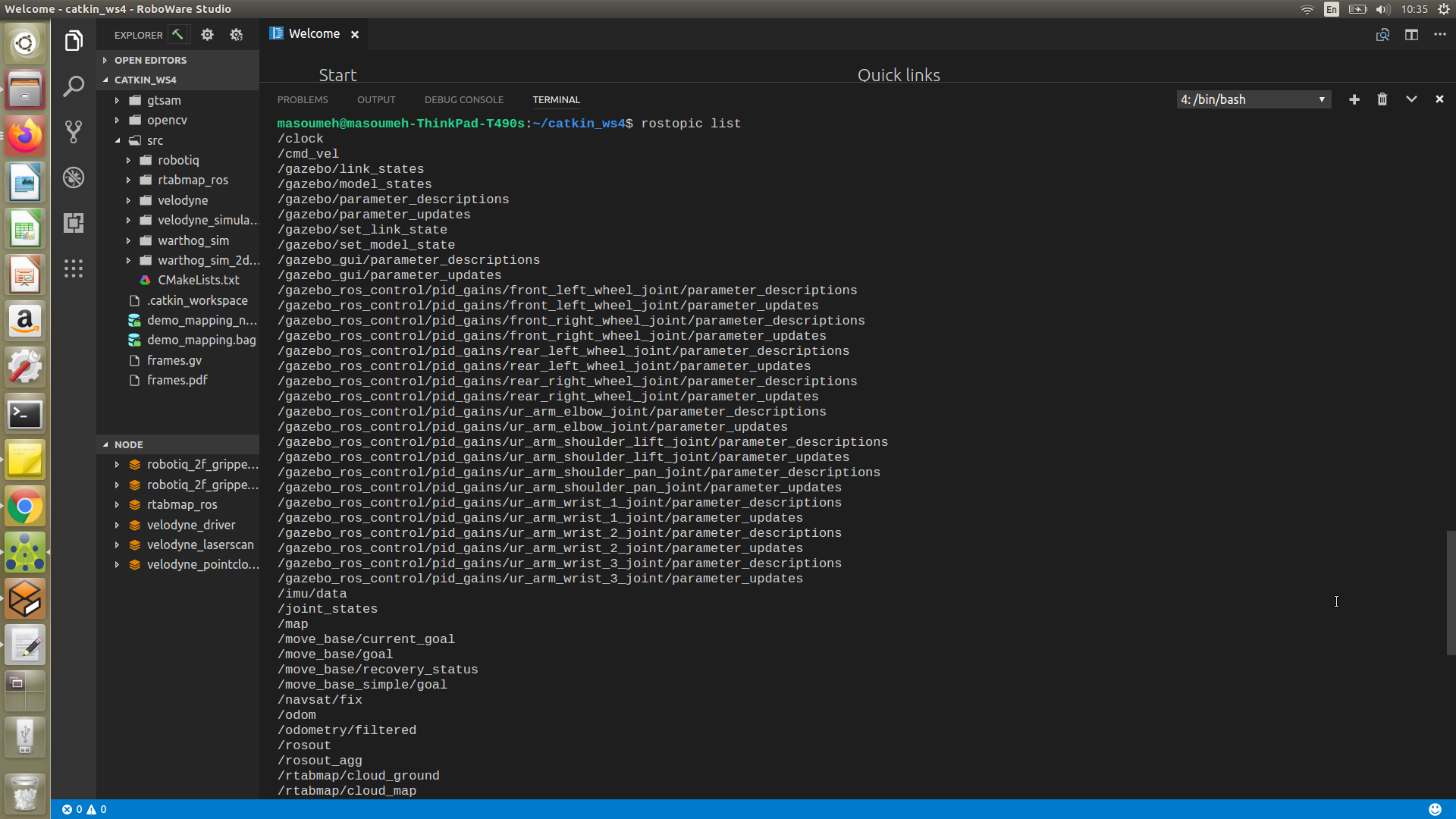Open the Search view in activity bar
This screenshot has width=1456, height=819.
pos(74,86)
